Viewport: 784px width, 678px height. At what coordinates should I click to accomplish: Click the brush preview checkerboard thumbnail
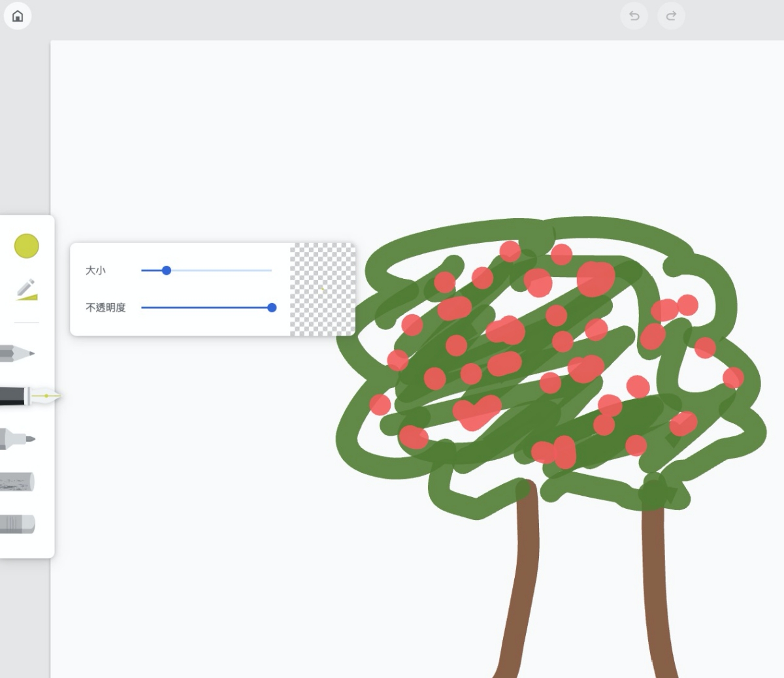[x=323, y=289]
